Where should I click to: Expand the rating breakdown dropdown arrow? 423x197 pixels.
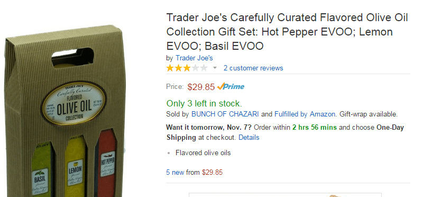pyautogui.click(x=215, y=68)
